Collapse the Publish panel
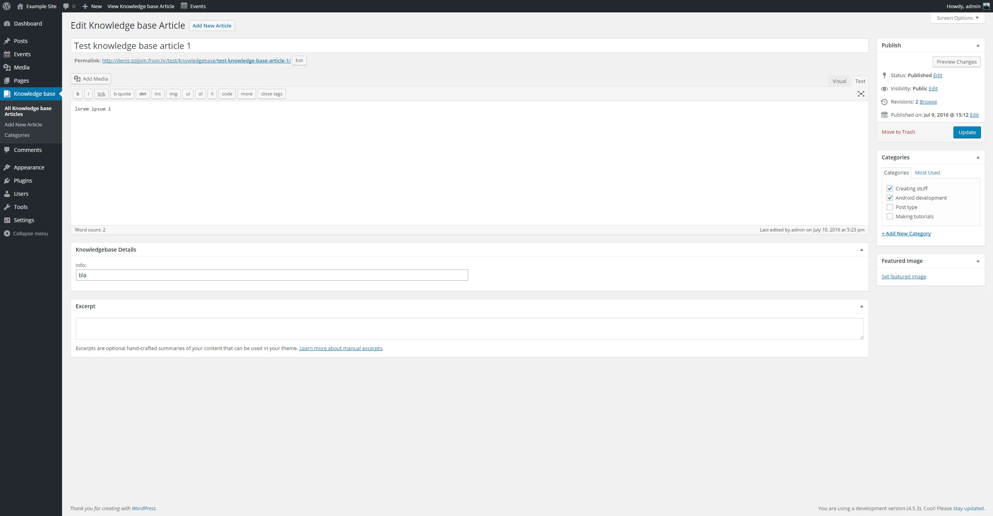This screenshot has width=993, height=516. pos(978,45)
